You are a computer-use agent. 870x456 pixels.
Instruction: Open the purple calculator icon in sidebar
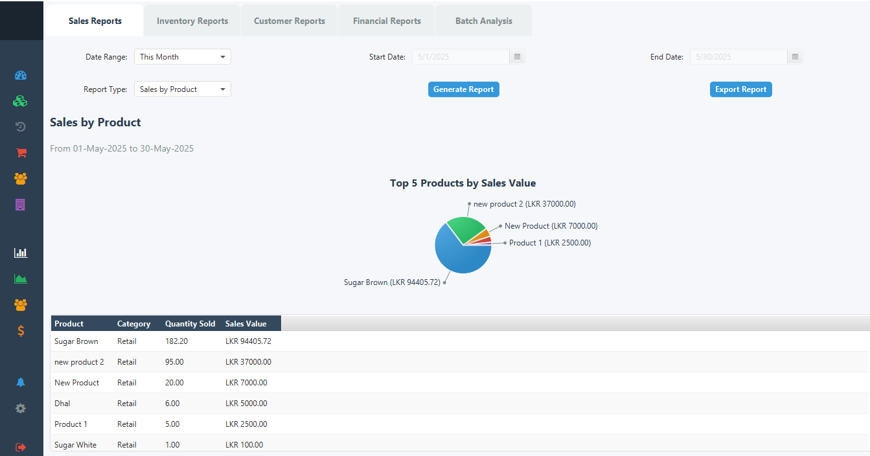[x=21, y=205]
